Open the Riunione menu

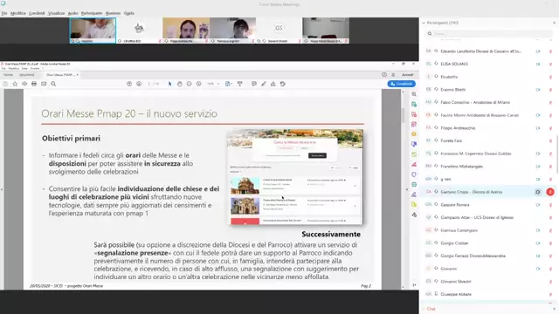(113, 13)
